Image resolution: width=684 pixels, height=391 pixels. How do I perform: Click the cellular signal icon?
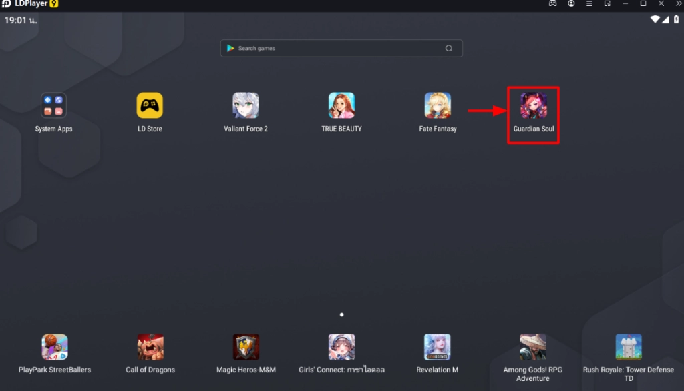[666, 19]
